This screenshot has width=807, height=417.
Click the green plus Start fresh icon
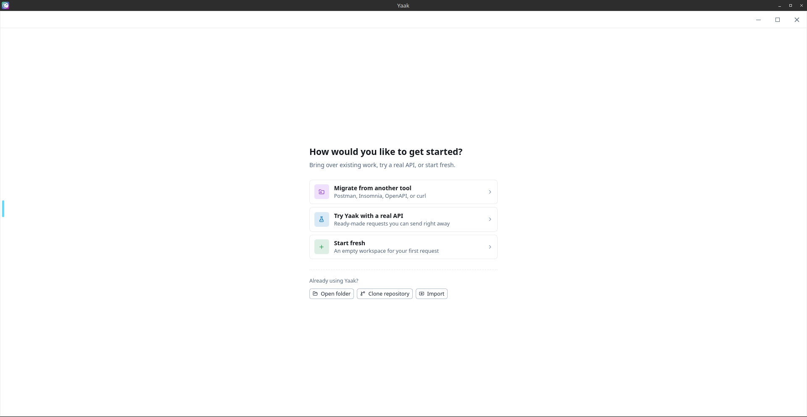click(x=322, y=247)
